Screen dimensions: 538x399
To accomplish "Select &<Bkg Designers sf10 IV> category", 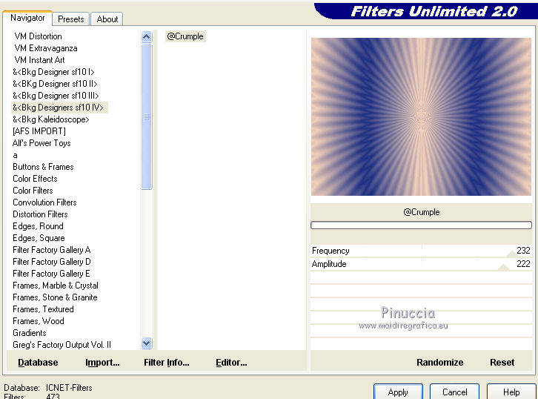I will [x=60, y=108].
